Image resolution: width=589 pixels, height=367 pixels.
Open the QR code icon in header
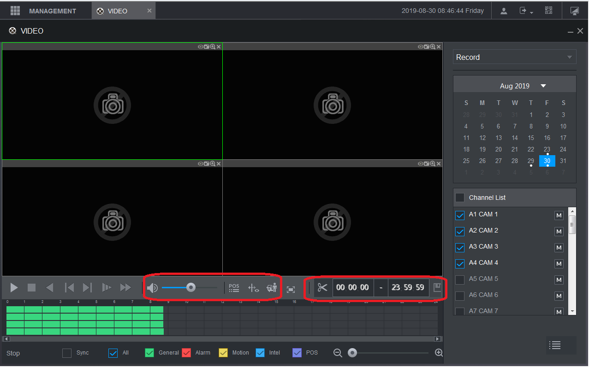click(x=548, y=11)
